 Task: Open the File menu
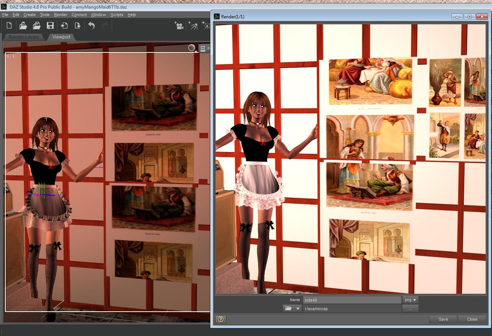tap(5, 15)
